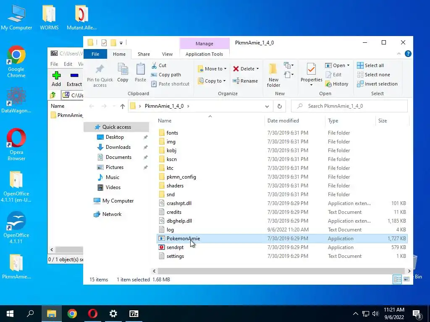Open the File menu in 7-Zip window

click(54, 64)
